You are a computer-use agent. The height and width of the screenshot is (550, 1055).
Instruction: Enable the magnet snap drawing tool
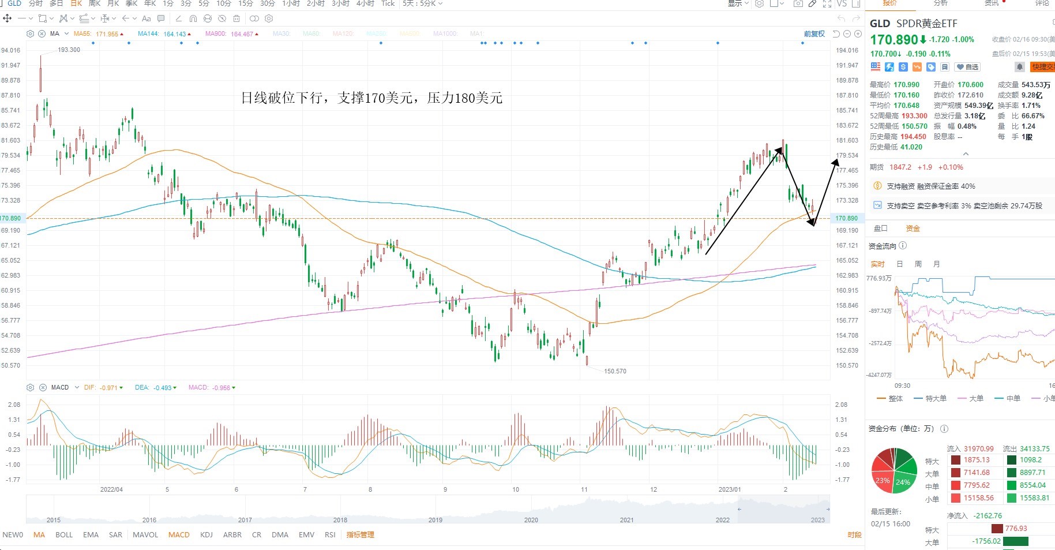(193, 18)
